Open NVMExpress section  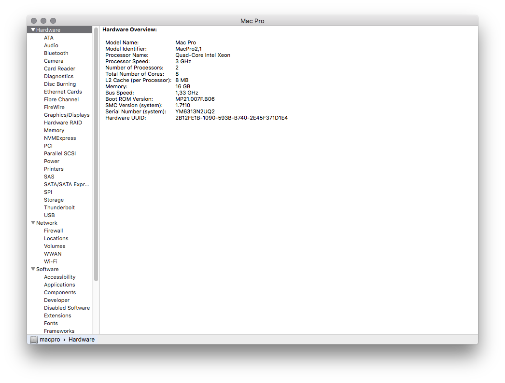[60, 138]
